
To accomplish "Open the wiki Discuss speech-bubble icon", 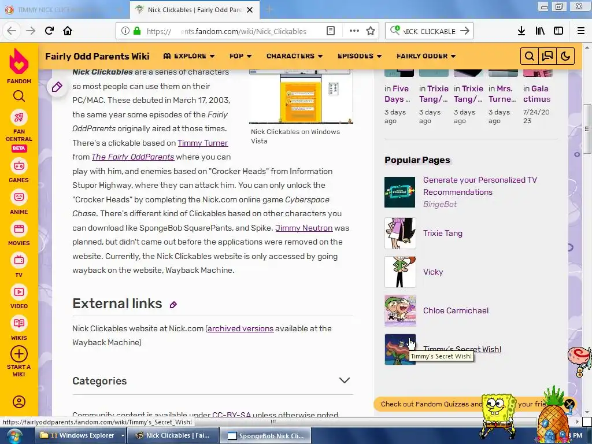I will [547, 56].
